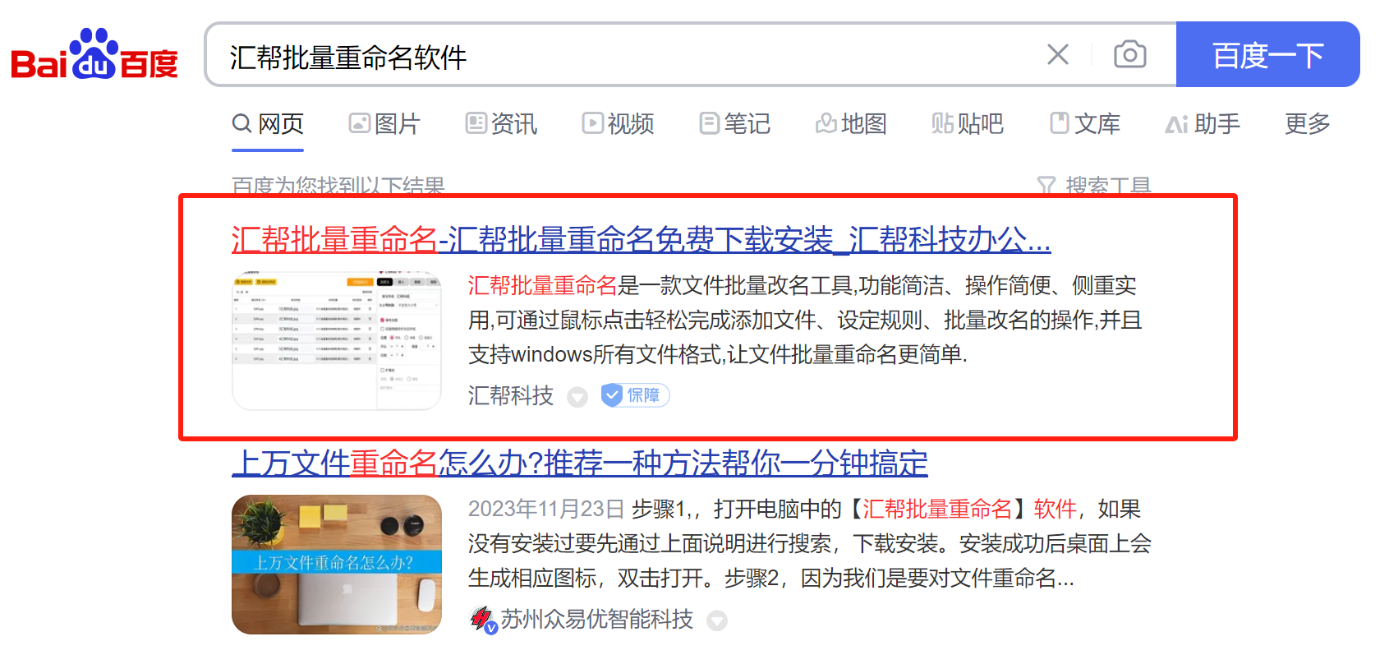Switch to the 视频 tab
The image size is (1389, 655).
pyautogui.click(x=618, y=124)
